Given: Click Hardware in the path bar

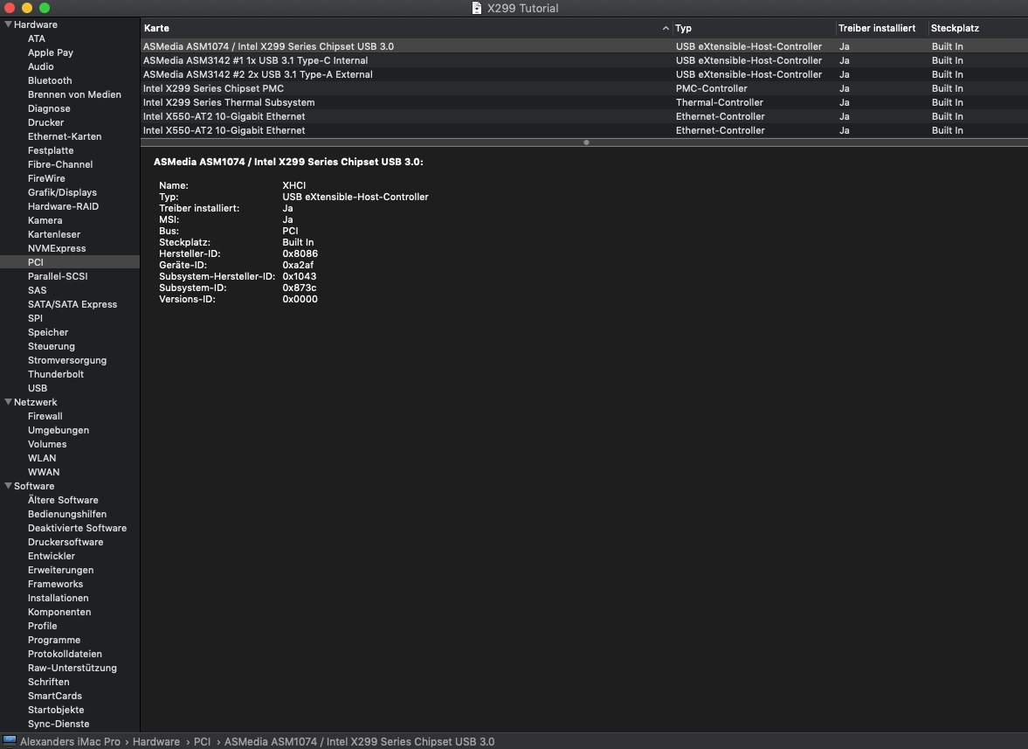Looking at the screenshot, I should 156,742.
